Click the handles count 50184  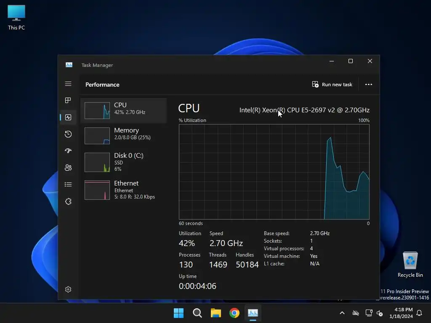247,265
